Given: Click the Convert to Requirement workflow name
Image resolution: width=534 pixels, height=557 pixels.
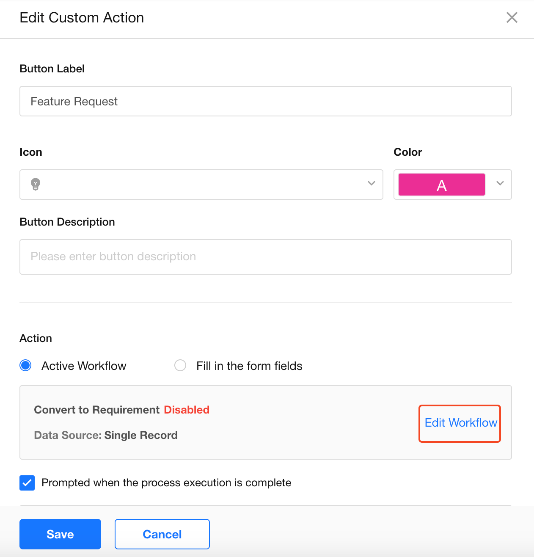Looking at the screenshot, I should point(96,410).
